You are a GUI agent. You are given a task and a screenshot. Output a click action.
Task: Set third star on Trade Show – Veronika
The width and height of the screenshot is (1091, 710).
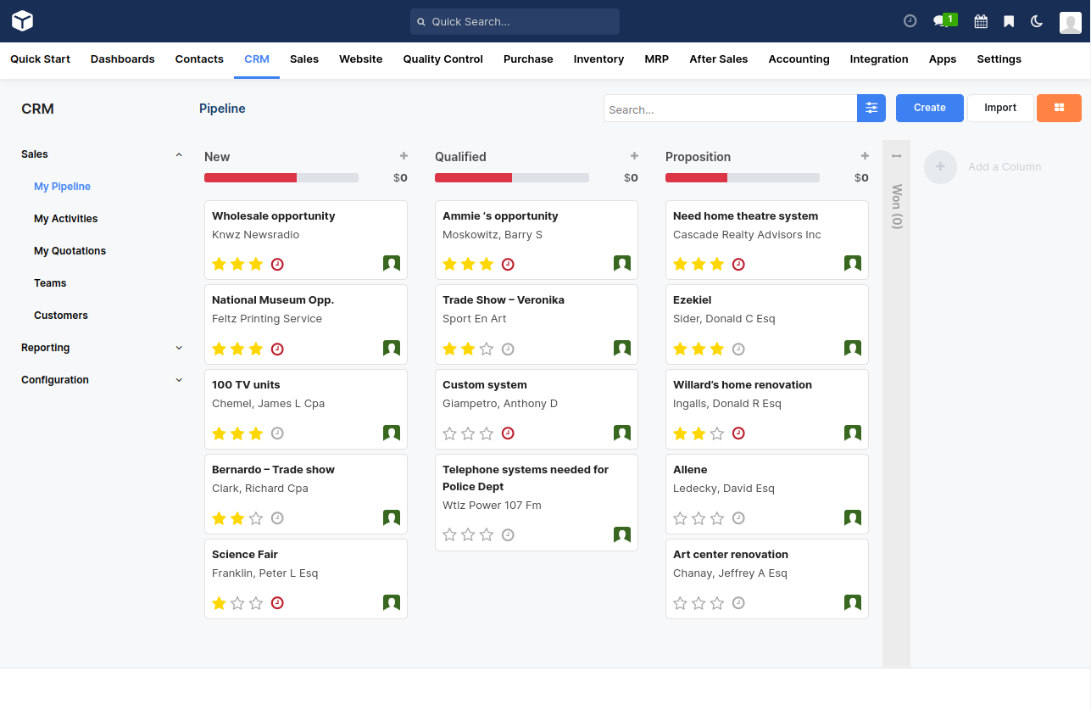coord(487,349)
